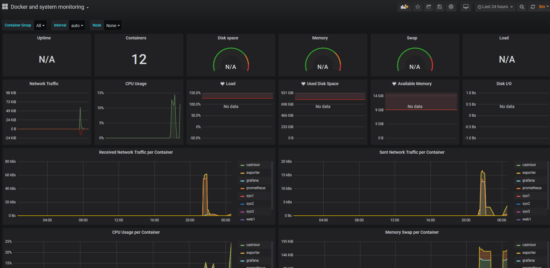Toggle sys2 series in Received Network legend

coord(250,204)
